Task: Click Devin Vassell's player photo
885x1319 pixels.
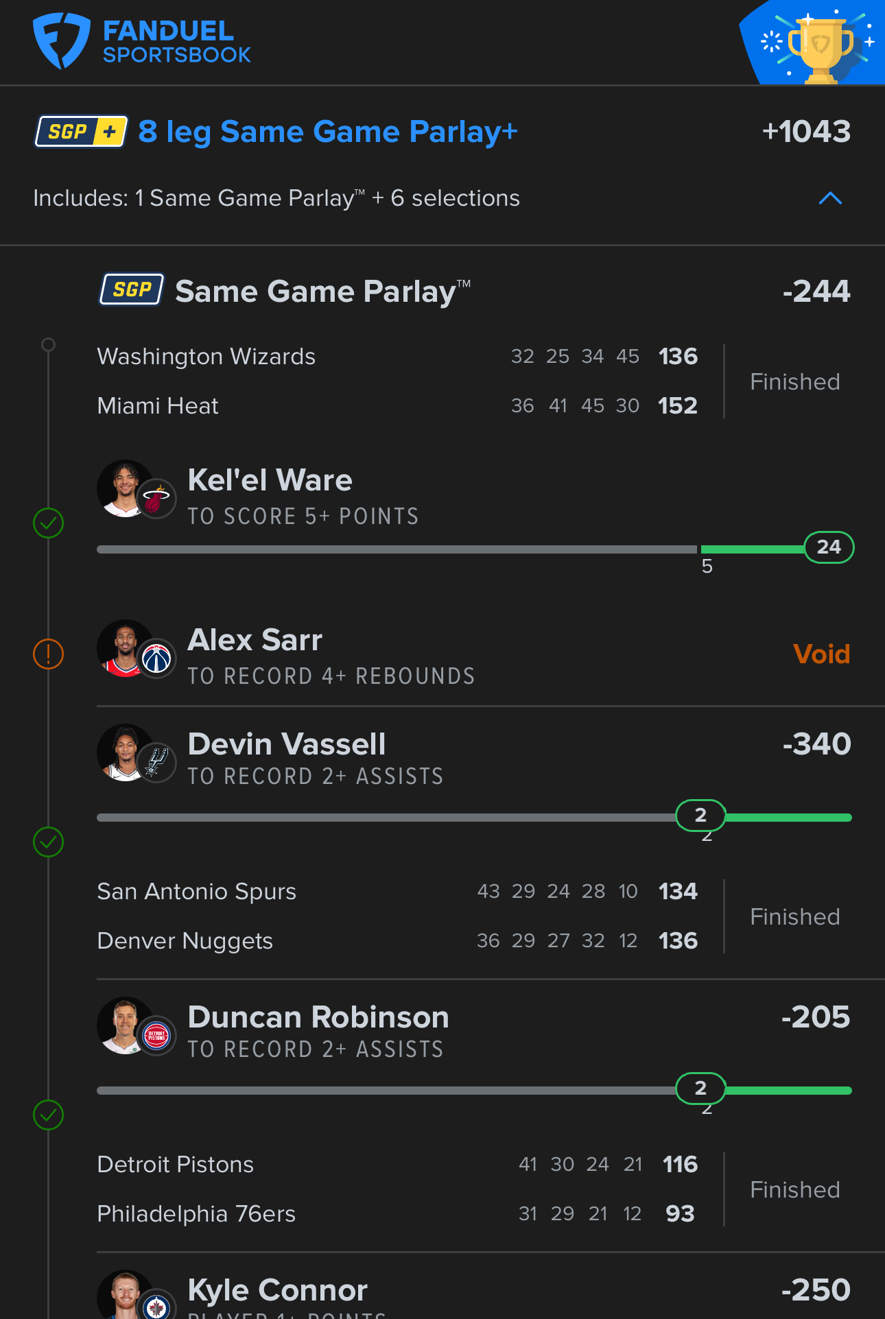Action: pos(125,752)
